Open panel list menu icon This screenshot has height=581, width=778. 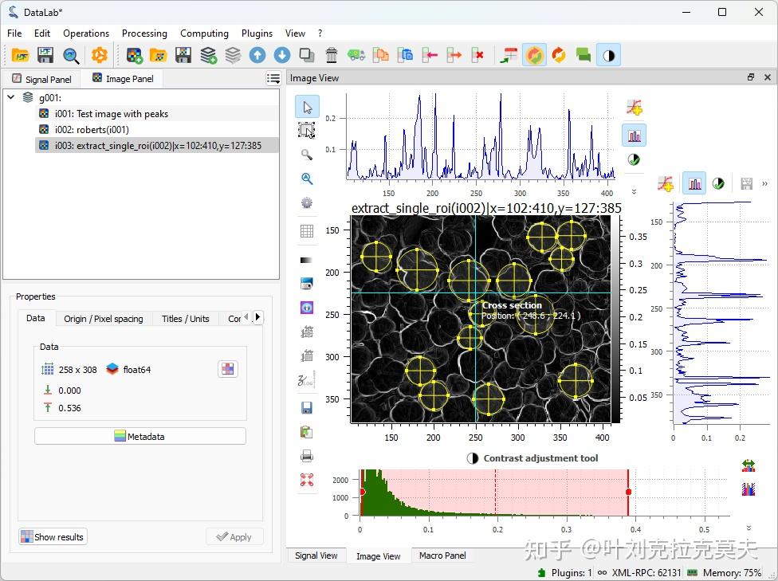[273, 78]
